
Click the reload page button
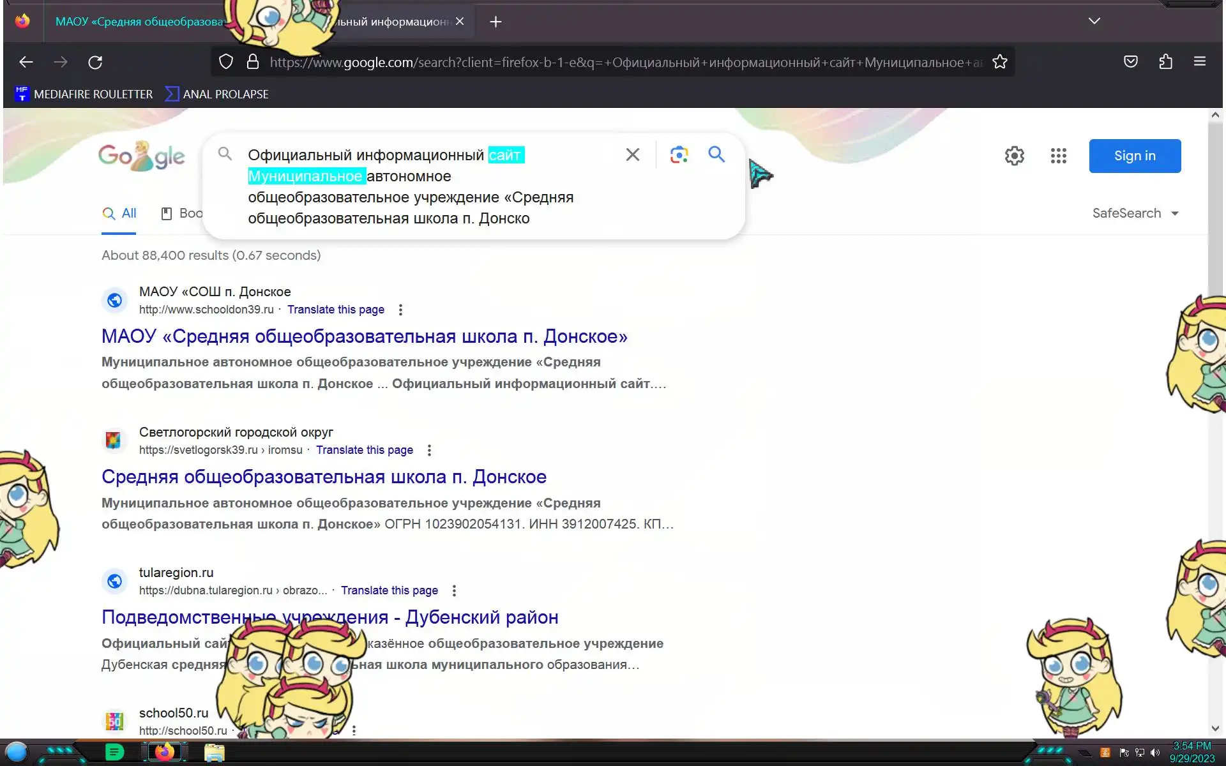pos(95,62)
